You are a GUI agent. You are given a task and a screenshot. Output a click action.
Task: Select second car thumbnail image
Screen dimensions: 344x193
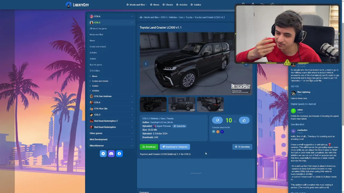pyautogui.click(x=182, y=104)
